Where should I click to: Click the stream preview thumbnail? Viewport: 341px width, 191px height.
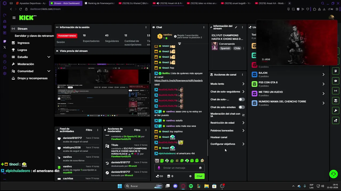[103, 90]
